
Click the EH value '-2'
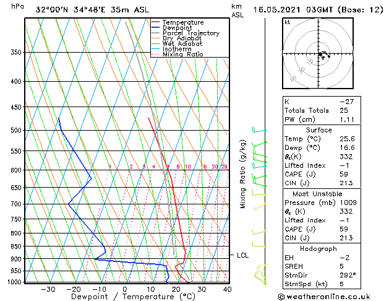point(344,258)
